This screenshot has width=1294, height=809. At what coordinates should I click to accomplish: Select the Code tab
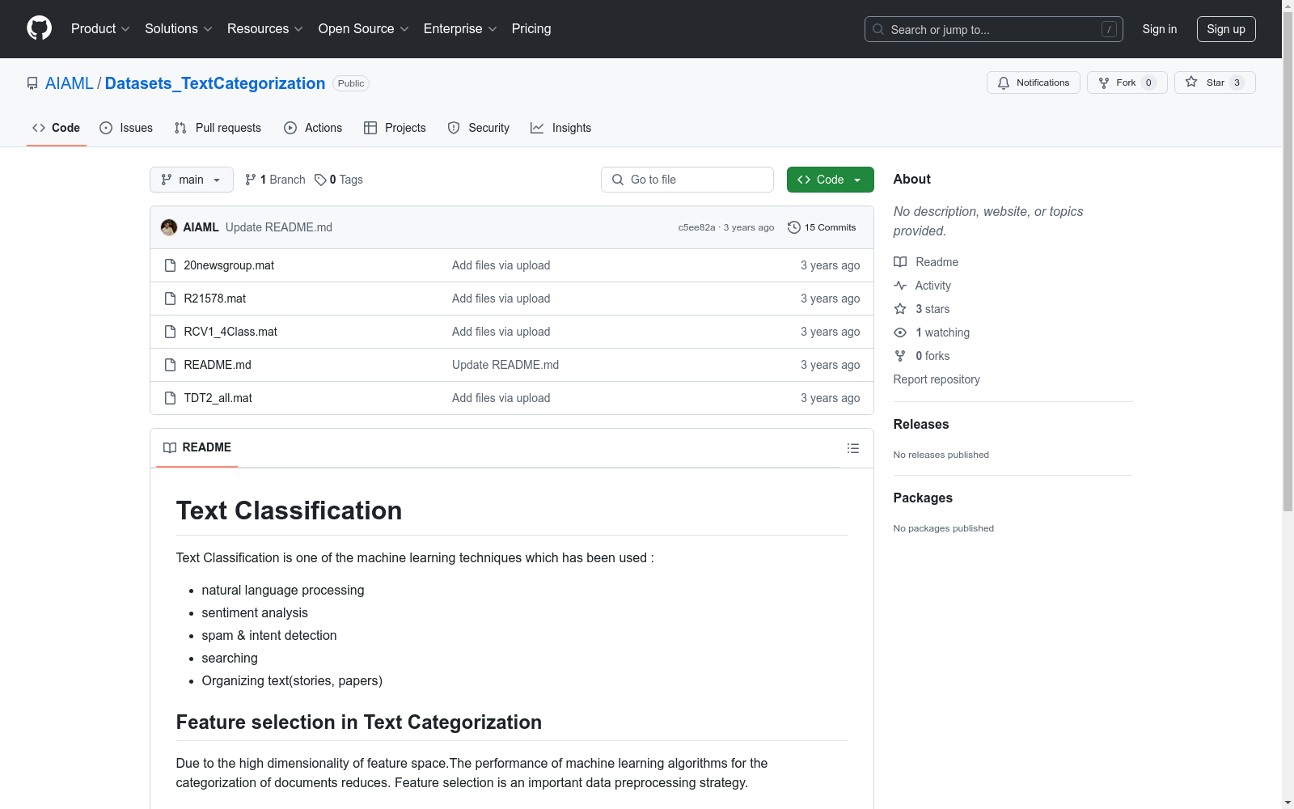pyautogui.click(x=57, y=128)
